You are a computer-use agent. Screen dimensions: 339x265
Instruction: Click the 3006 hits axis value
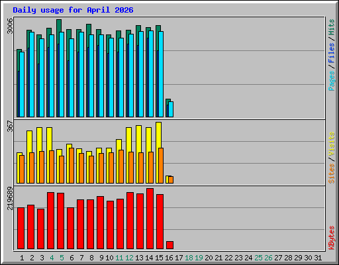[10, 26]
